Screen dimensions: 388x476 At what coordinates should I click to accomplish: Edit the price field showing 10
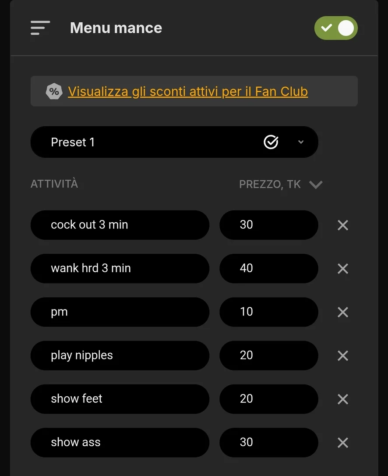coord(268,312)
